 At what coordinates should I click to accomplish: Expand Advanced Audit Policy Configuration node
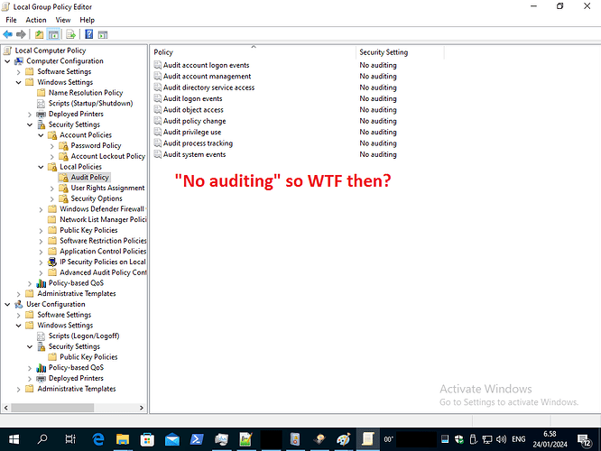tap(41, 272)
